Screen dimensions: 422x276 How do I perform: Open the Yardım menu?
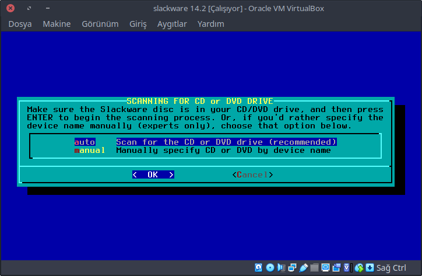click(211, 24)
